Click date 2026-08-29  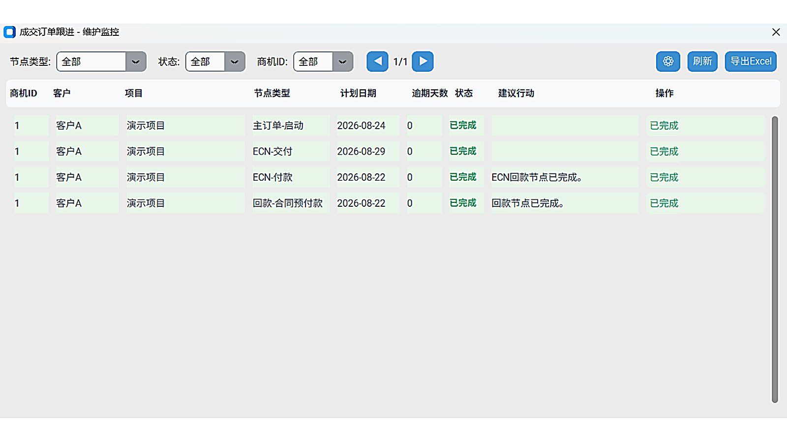point(361,152)
